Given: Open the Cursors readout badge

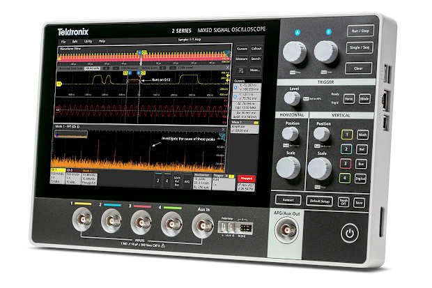Looking at the screenshot, I should pos(247,99).
